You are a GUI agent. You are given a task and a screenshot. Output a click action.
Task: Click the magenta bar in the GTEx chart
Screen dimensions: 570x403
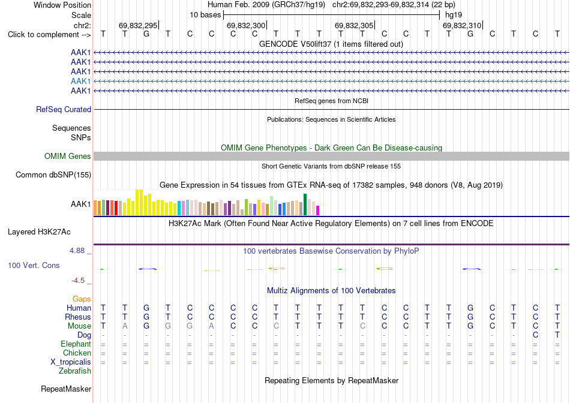click(x=317, y=210)
